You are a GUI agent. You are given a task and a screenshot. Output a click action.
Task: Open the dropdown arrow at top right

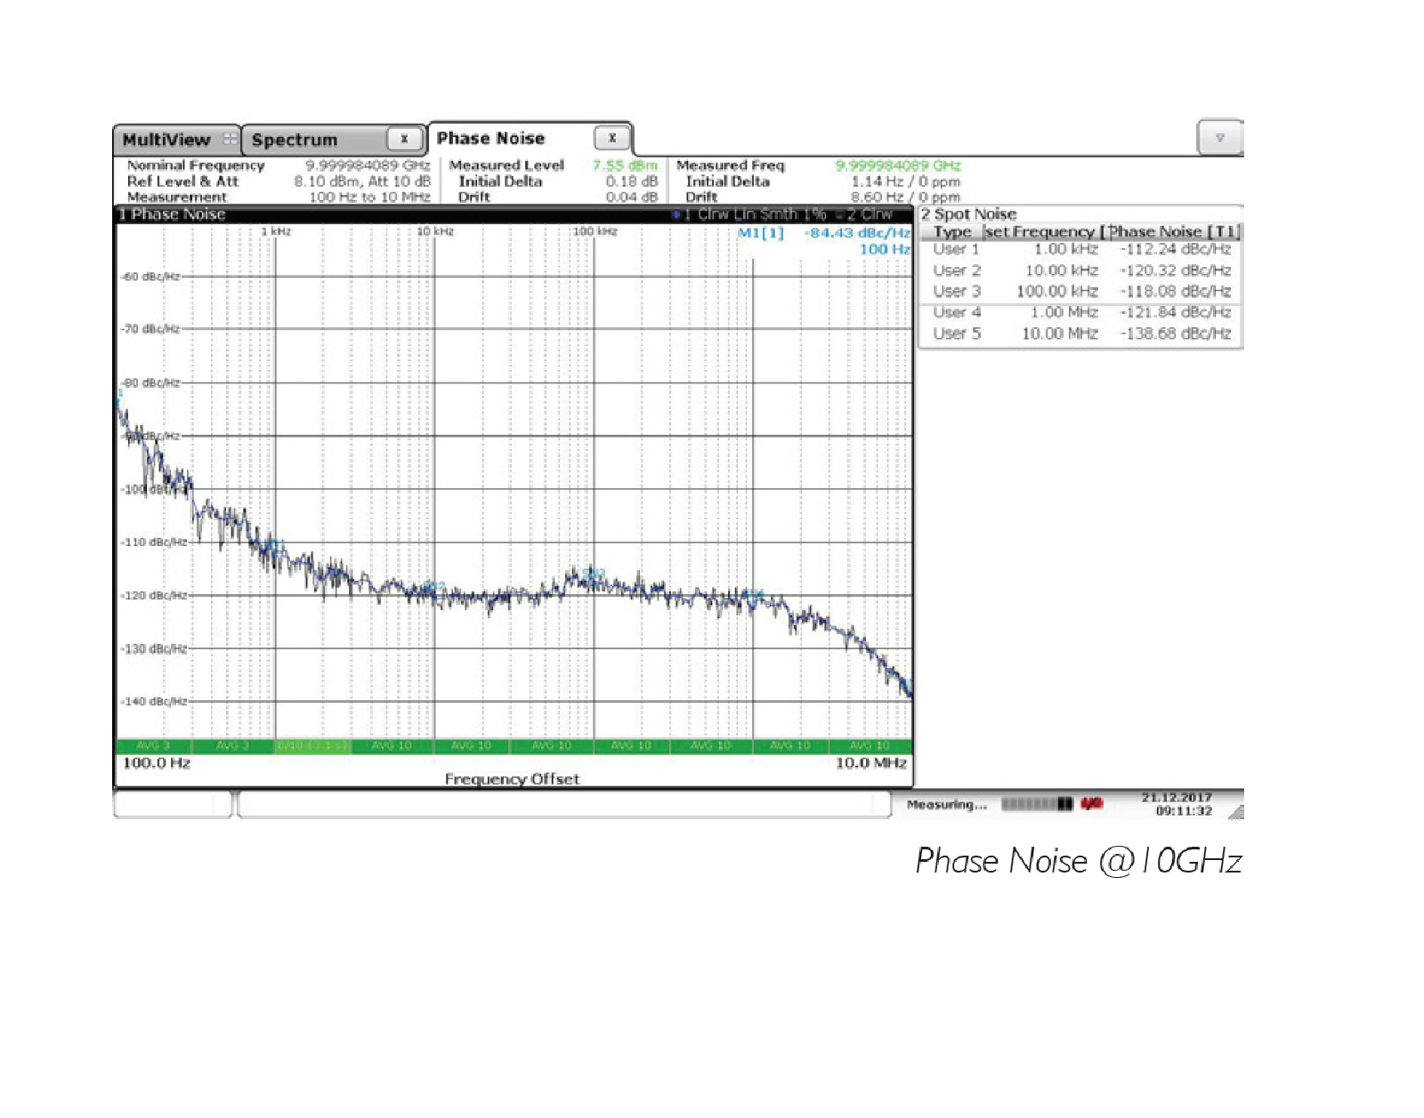coord(1220,138)
